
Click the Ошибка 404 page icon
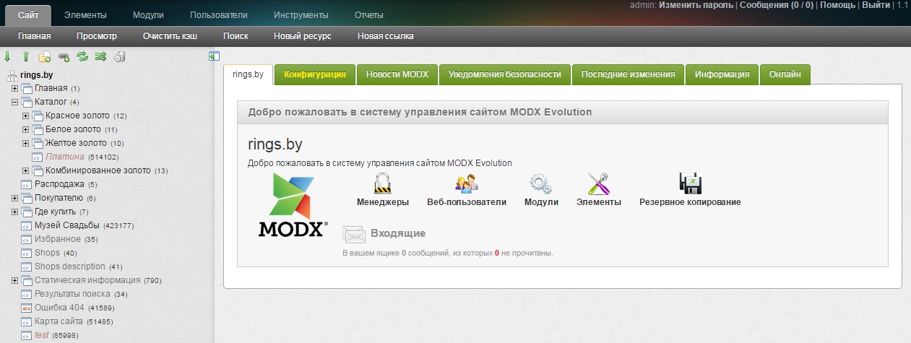coord(27,308)
